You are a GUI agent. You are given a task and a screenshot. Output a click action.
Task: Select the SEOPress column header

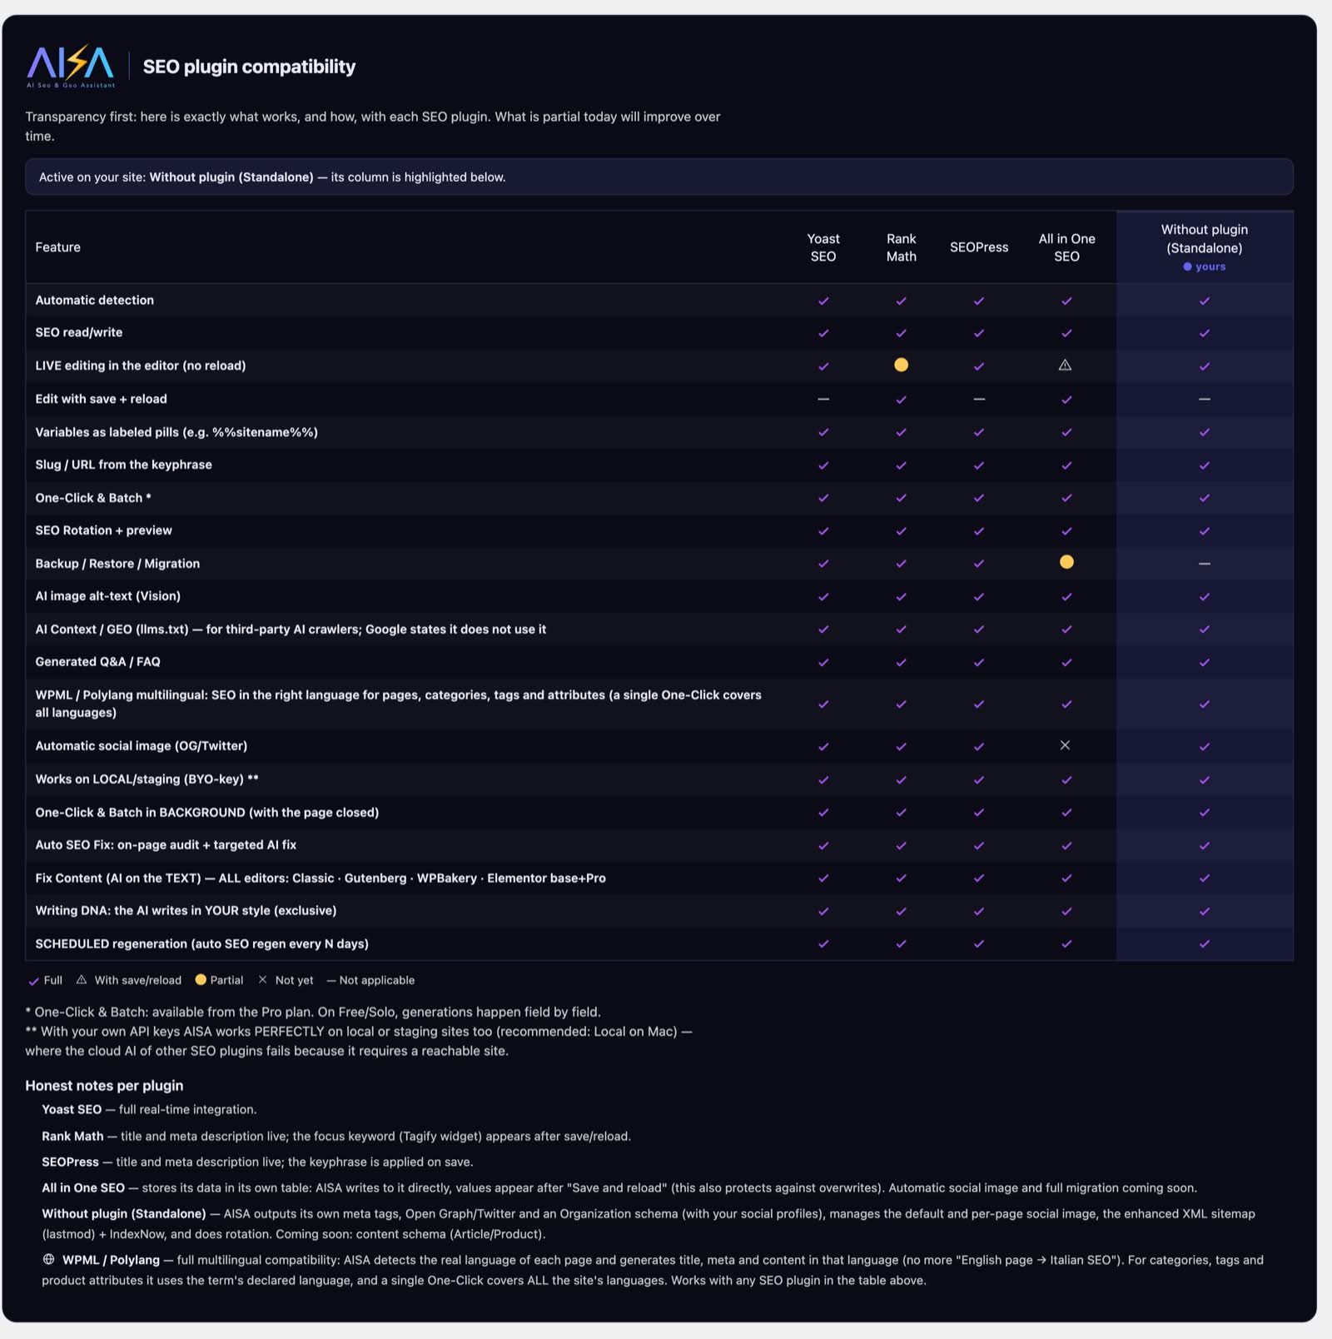click(x=979, y=247)
